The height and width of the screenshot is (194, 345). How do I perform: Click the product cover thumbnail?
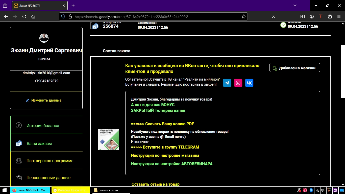(x=109, y=139)
